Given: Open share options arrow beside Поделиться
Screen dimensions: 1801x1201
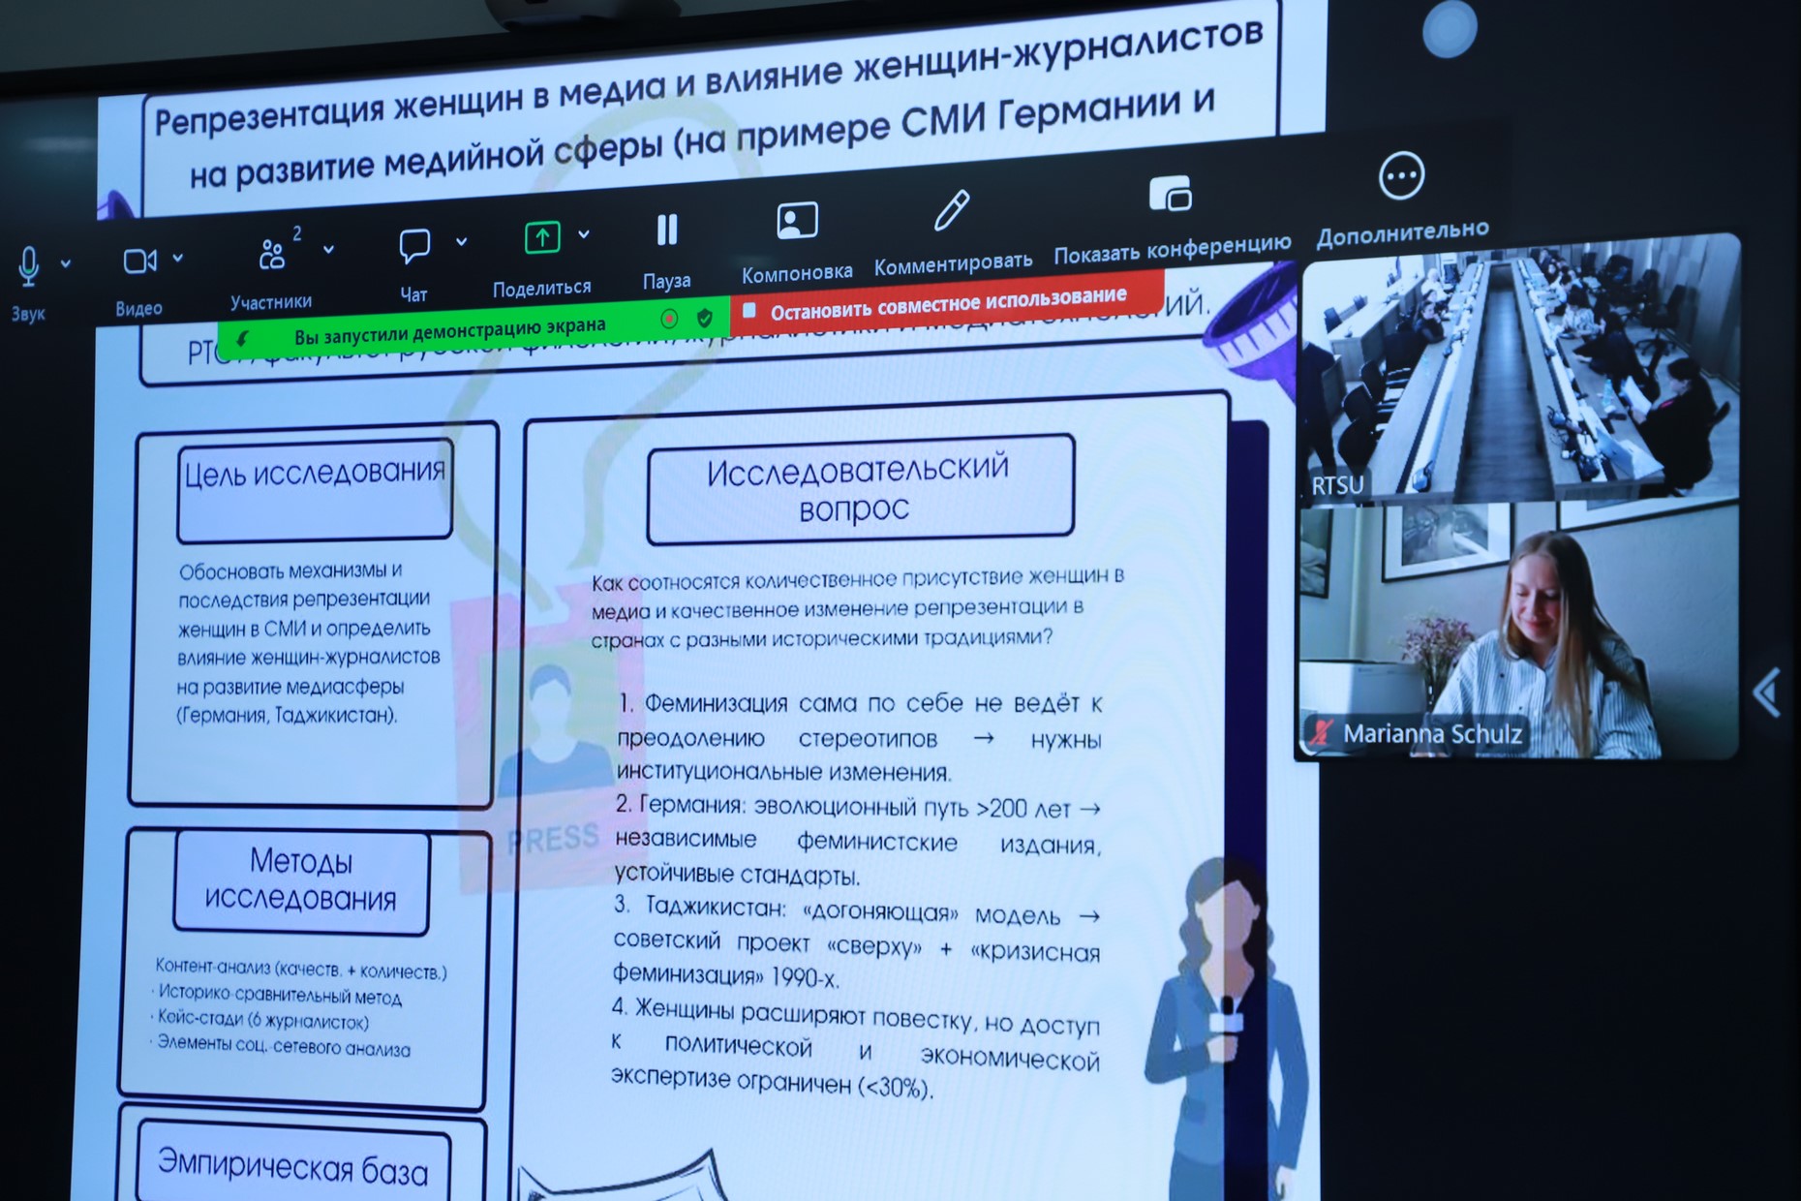Looking at the screenshot, I should [584, 234].
